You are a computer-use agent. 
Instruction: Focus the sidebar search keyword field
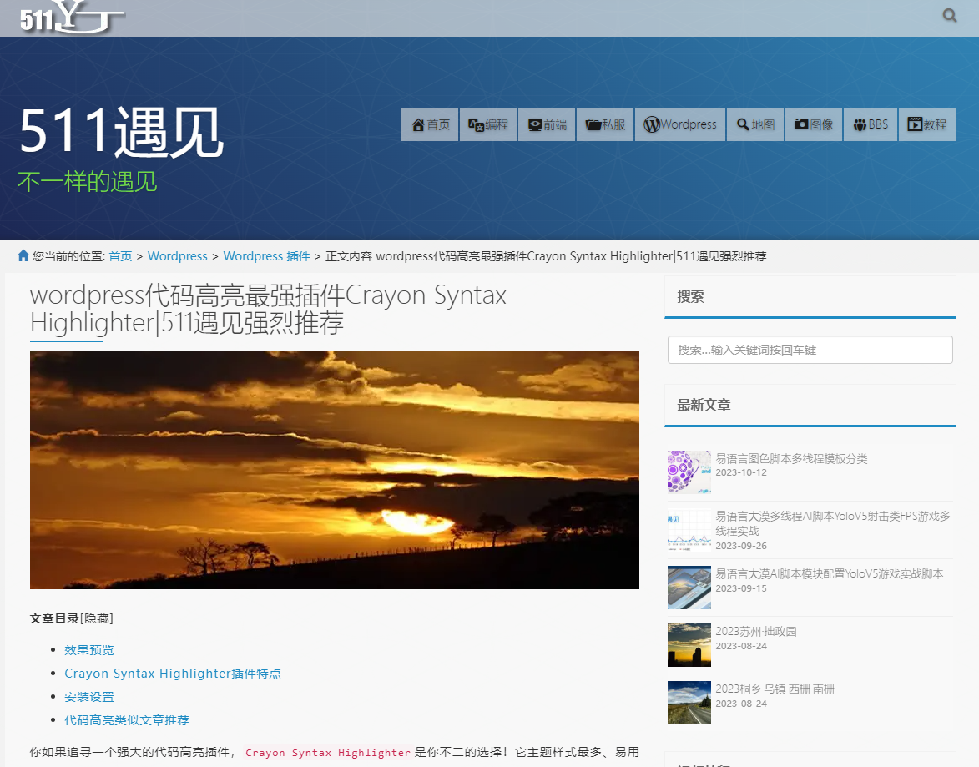click(810, 350)
